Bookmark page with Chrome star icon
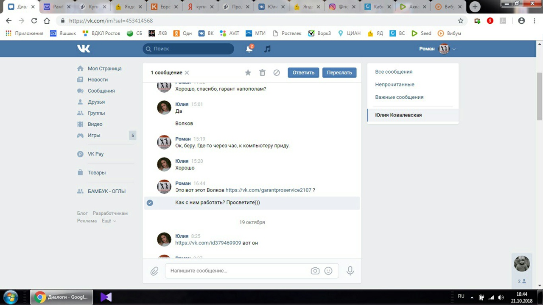Image resolution: width=543 pixels, height=305 pixels. (461, 21)
